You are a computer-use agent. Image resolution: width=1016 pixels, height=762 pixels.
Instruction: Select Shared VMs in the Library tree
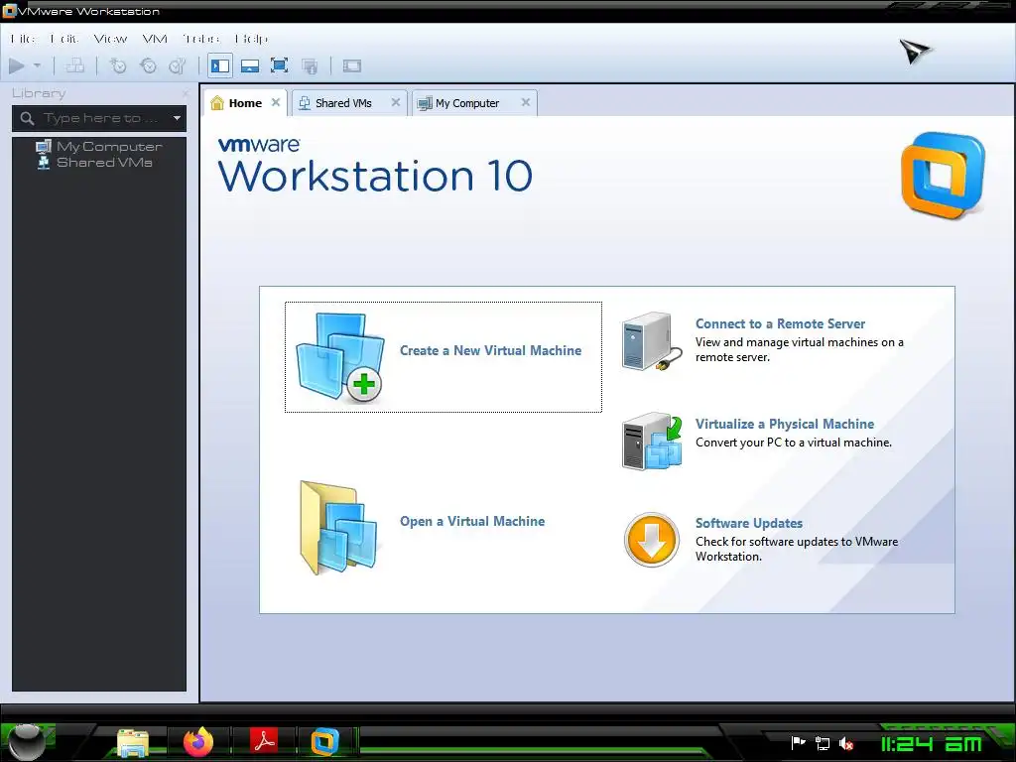[104, 162]
